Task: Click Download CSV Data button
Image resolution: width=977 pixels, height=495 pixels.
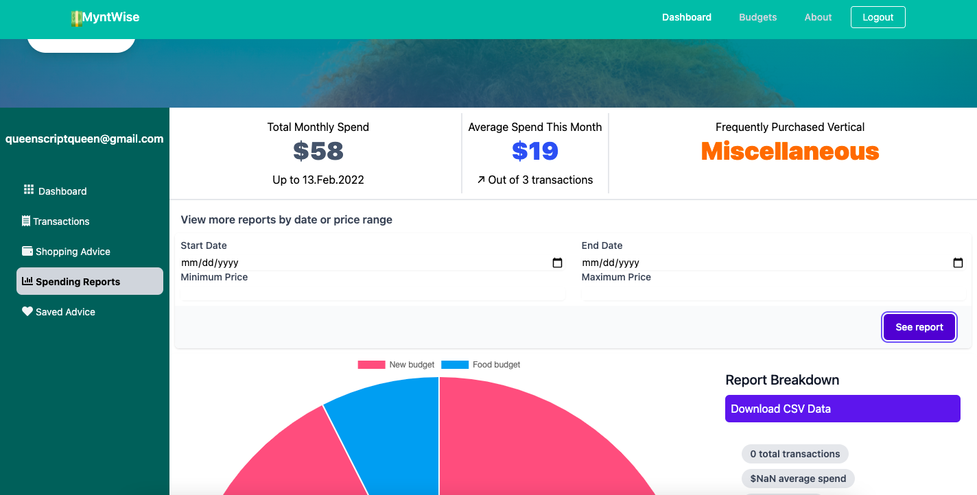Action: tap(843, 409)
